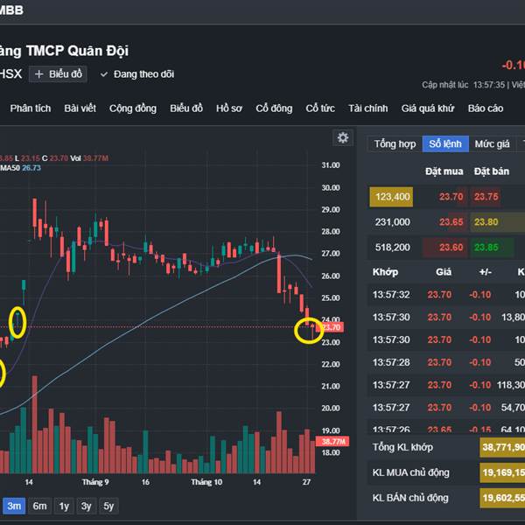The image size is (525, 525).
Task: Select the Cổ đông tab
Action: (x=274, y=108)
